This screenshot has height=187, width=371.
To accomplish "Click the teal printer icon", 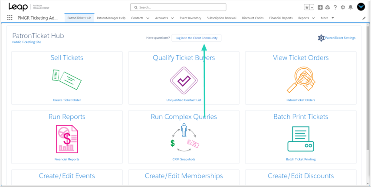I will tap(301, 139).
